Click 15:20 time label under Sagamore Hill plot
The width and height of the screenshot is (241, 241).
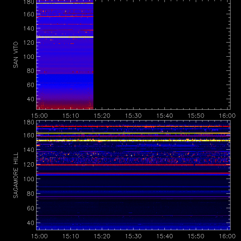[x=102, y=236]
